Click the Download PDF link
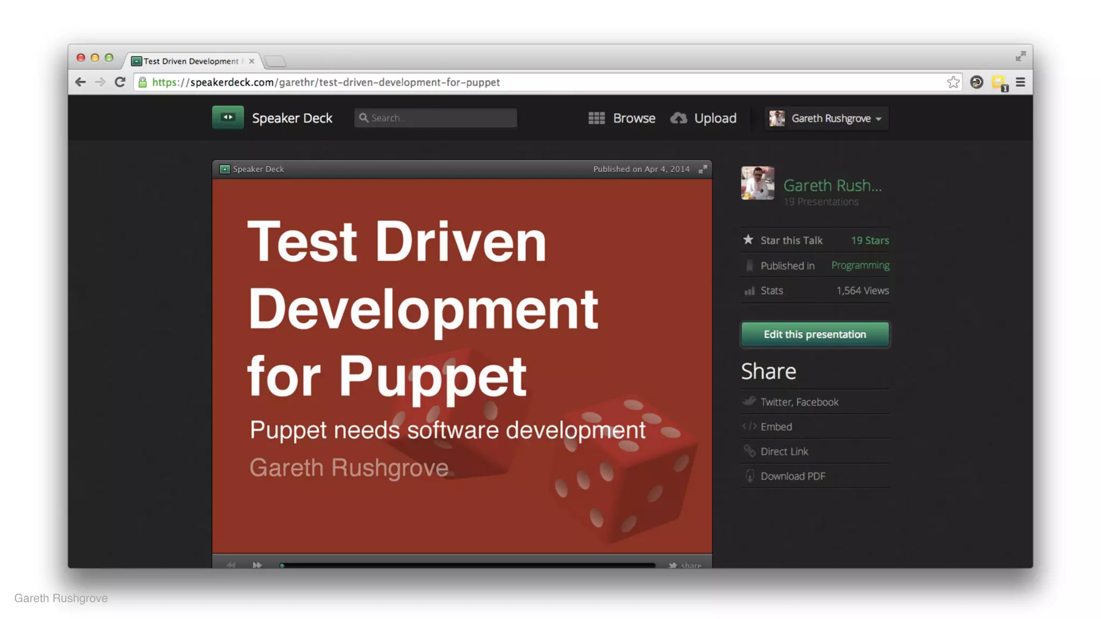This screenshot has height=619, width=1101. tap(792, 476)
